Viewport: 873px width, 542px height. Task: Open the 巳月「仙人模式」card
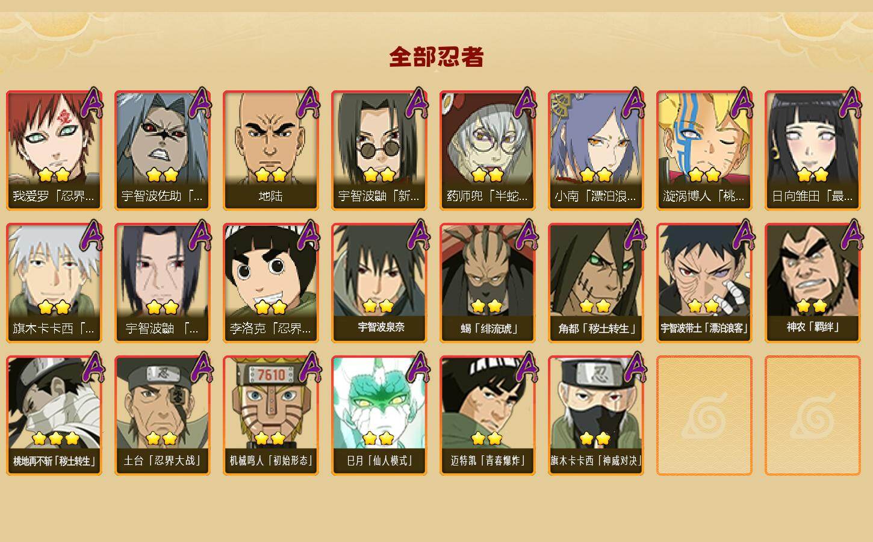(x=379, y=416)
